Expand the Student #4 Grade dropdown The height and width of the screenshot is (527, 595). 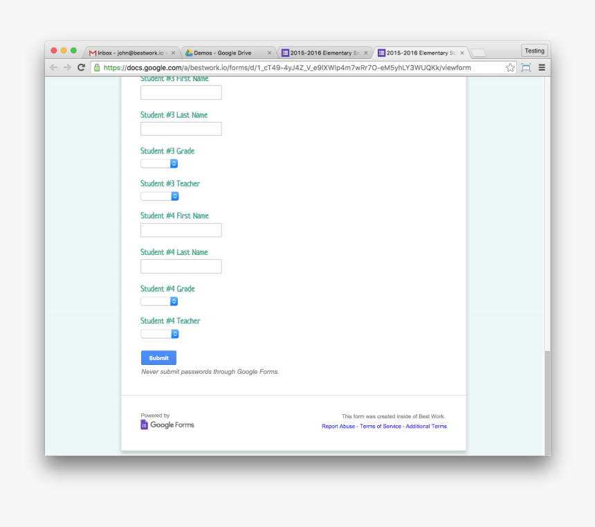tap(160, 301)
